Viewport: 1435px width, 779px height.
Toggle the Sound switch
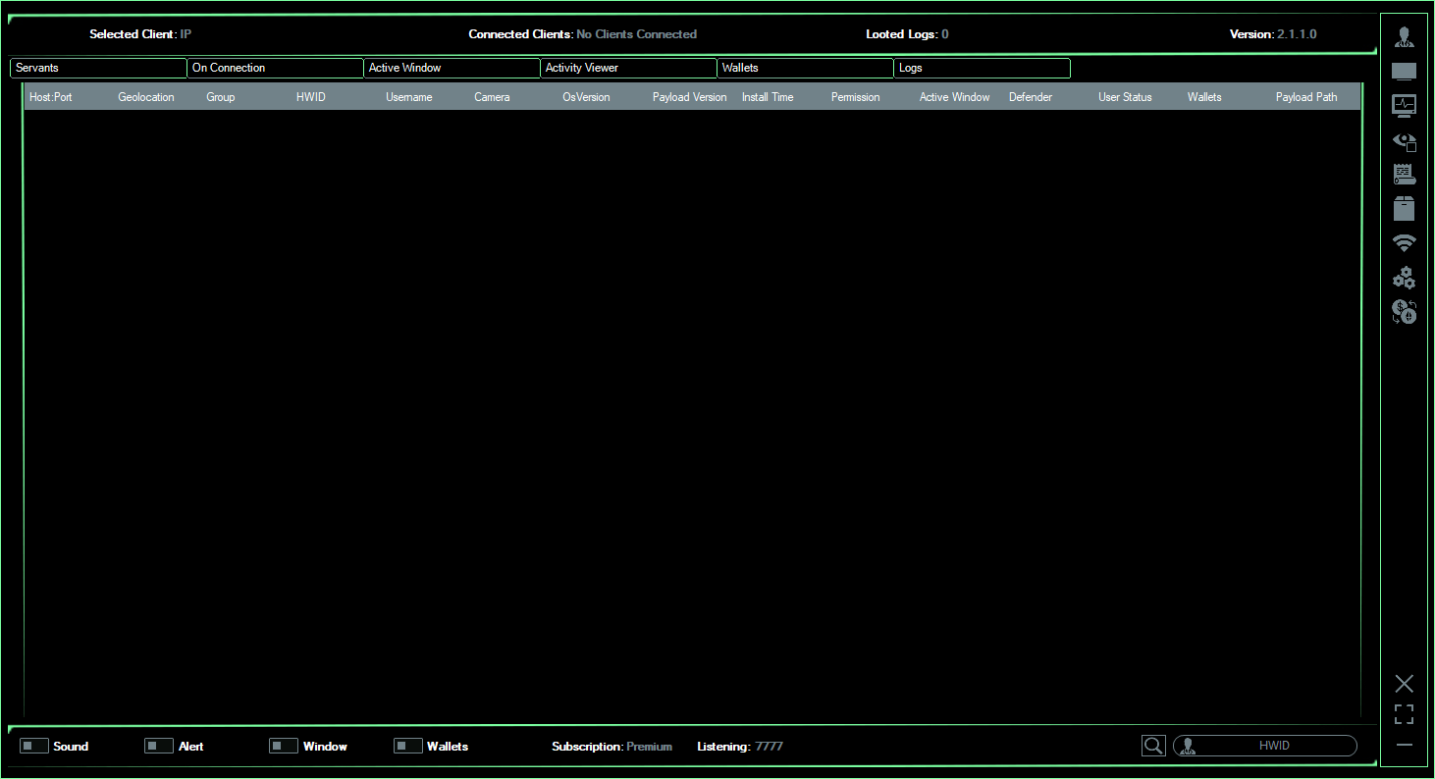[x=34, y=747]
